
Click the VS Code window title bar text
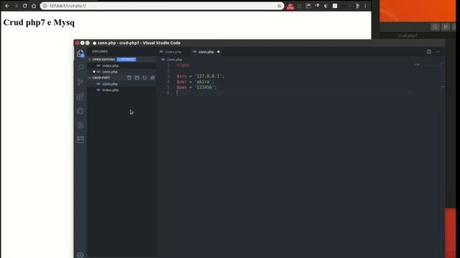(x=139, y=43)
